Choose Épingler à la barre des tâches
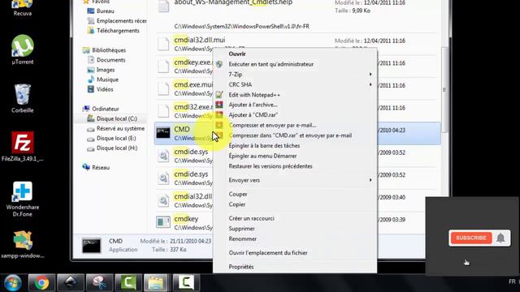 (264, 146)
